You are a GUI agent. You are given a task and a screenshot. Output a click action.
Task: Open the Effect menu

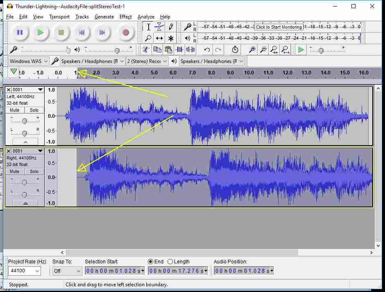click(x=125, y=17)
